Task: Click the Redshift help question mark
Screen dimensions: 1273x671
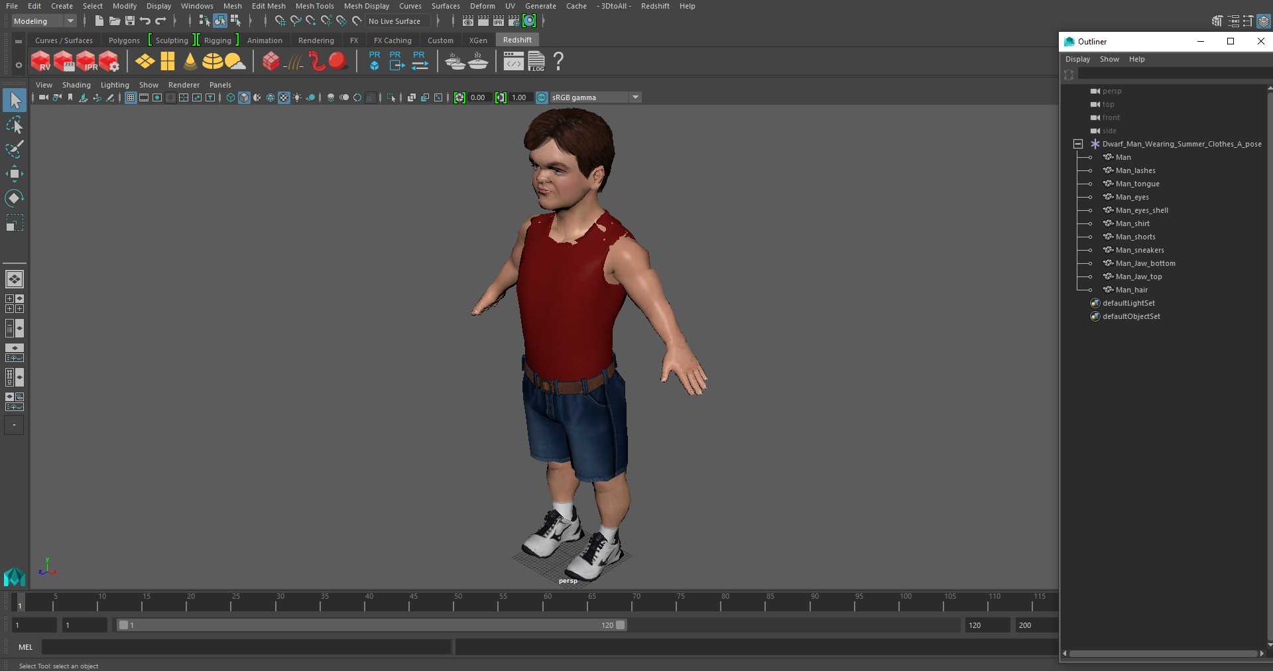Action: coord(558,62)
